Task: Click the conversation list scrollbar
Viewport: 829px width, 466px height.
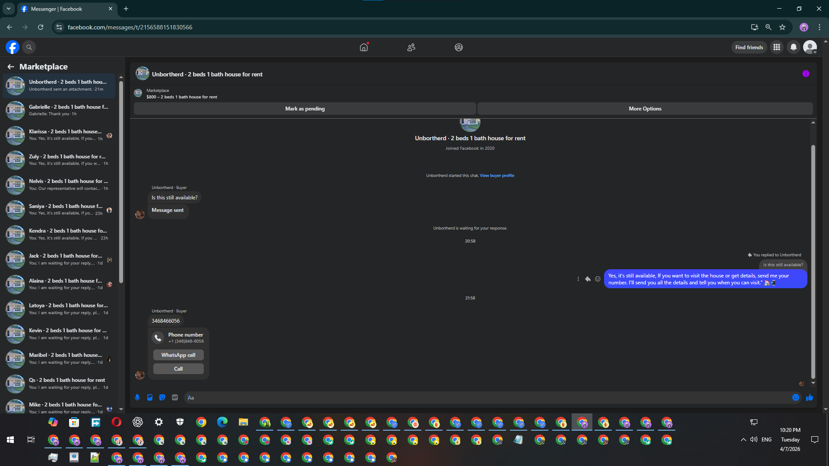Action: click(121, 181)
